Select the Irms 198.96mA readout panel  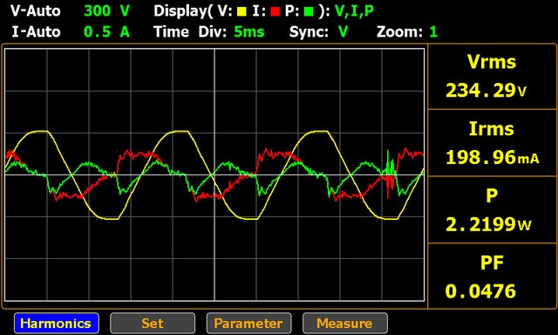point(492,143)
